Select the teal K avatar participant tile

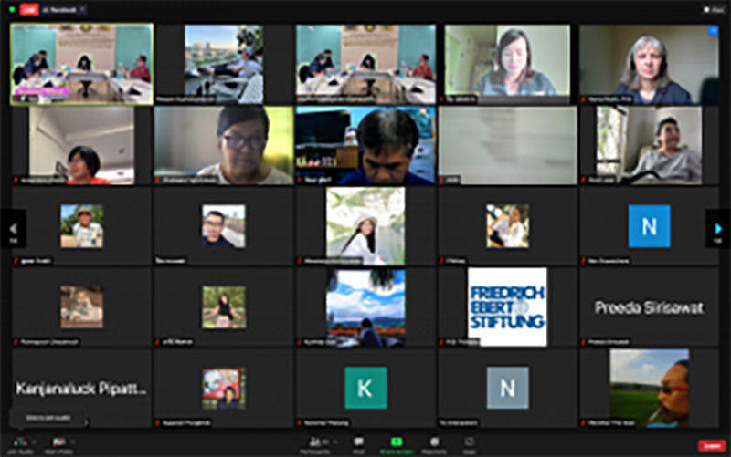point(365,388)
